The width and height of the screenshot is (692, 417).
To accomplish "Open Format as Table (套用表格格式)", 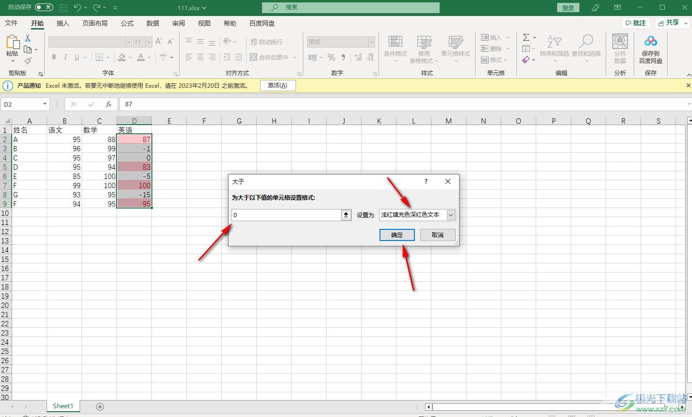I will click(x=424, y=49).
